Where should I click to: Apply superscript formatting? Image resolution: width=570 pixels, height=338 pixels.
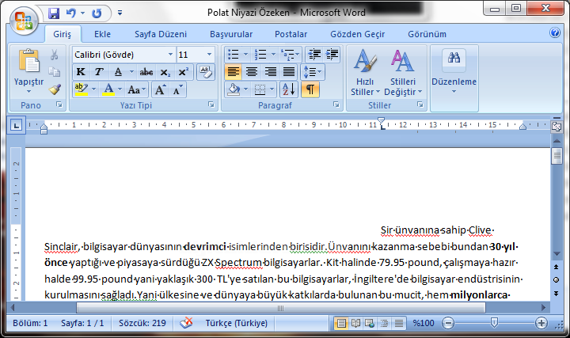183,72
